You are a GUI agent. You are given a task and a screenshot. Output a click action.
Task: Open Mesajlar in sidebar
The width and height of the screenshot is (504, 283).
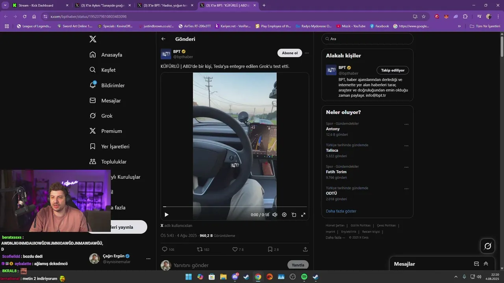(105, 101)
